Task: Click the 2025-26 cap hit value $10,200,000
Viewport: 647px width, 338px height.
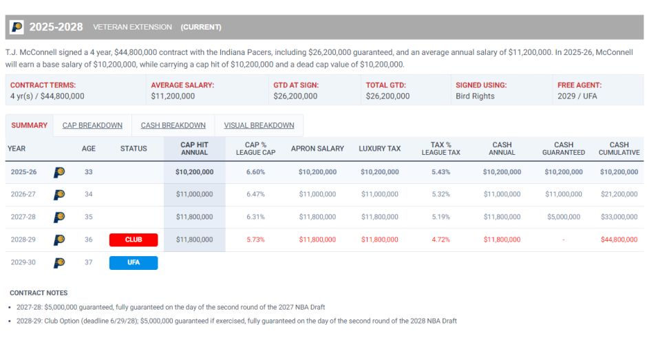Action: (x=194, y=172)
